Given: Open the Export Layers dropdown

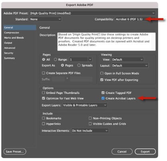Looking at the screenshot, I should click(x=85, y=105).
